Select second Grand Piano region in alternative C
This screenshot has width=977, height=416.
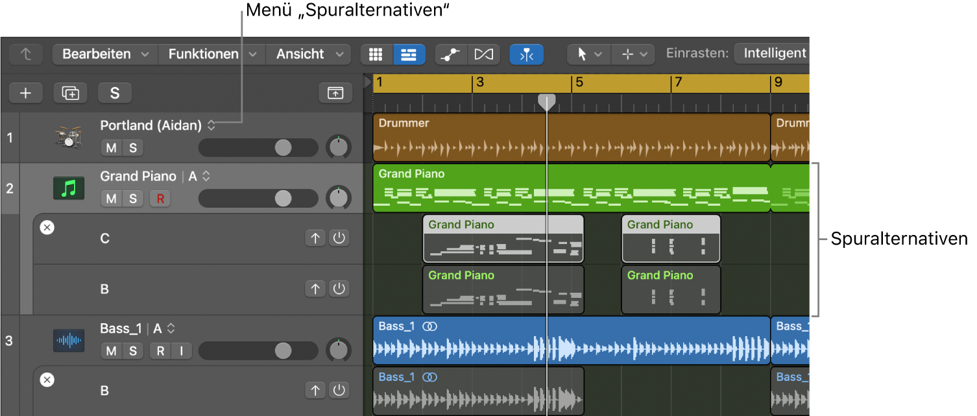(x=671, y=239)
